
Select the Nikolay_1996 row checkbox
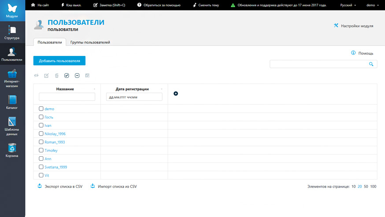click(41, 133)
